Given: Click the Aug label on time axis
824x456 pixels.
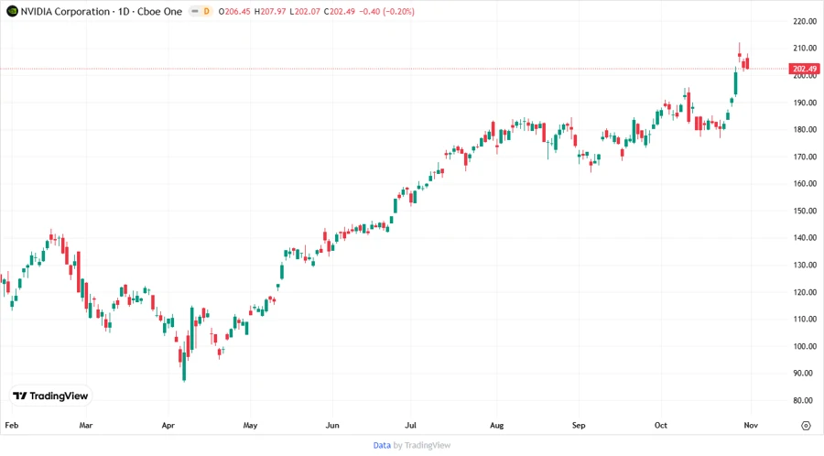Looking at the screenshot, I should click(x=496, y=425).
